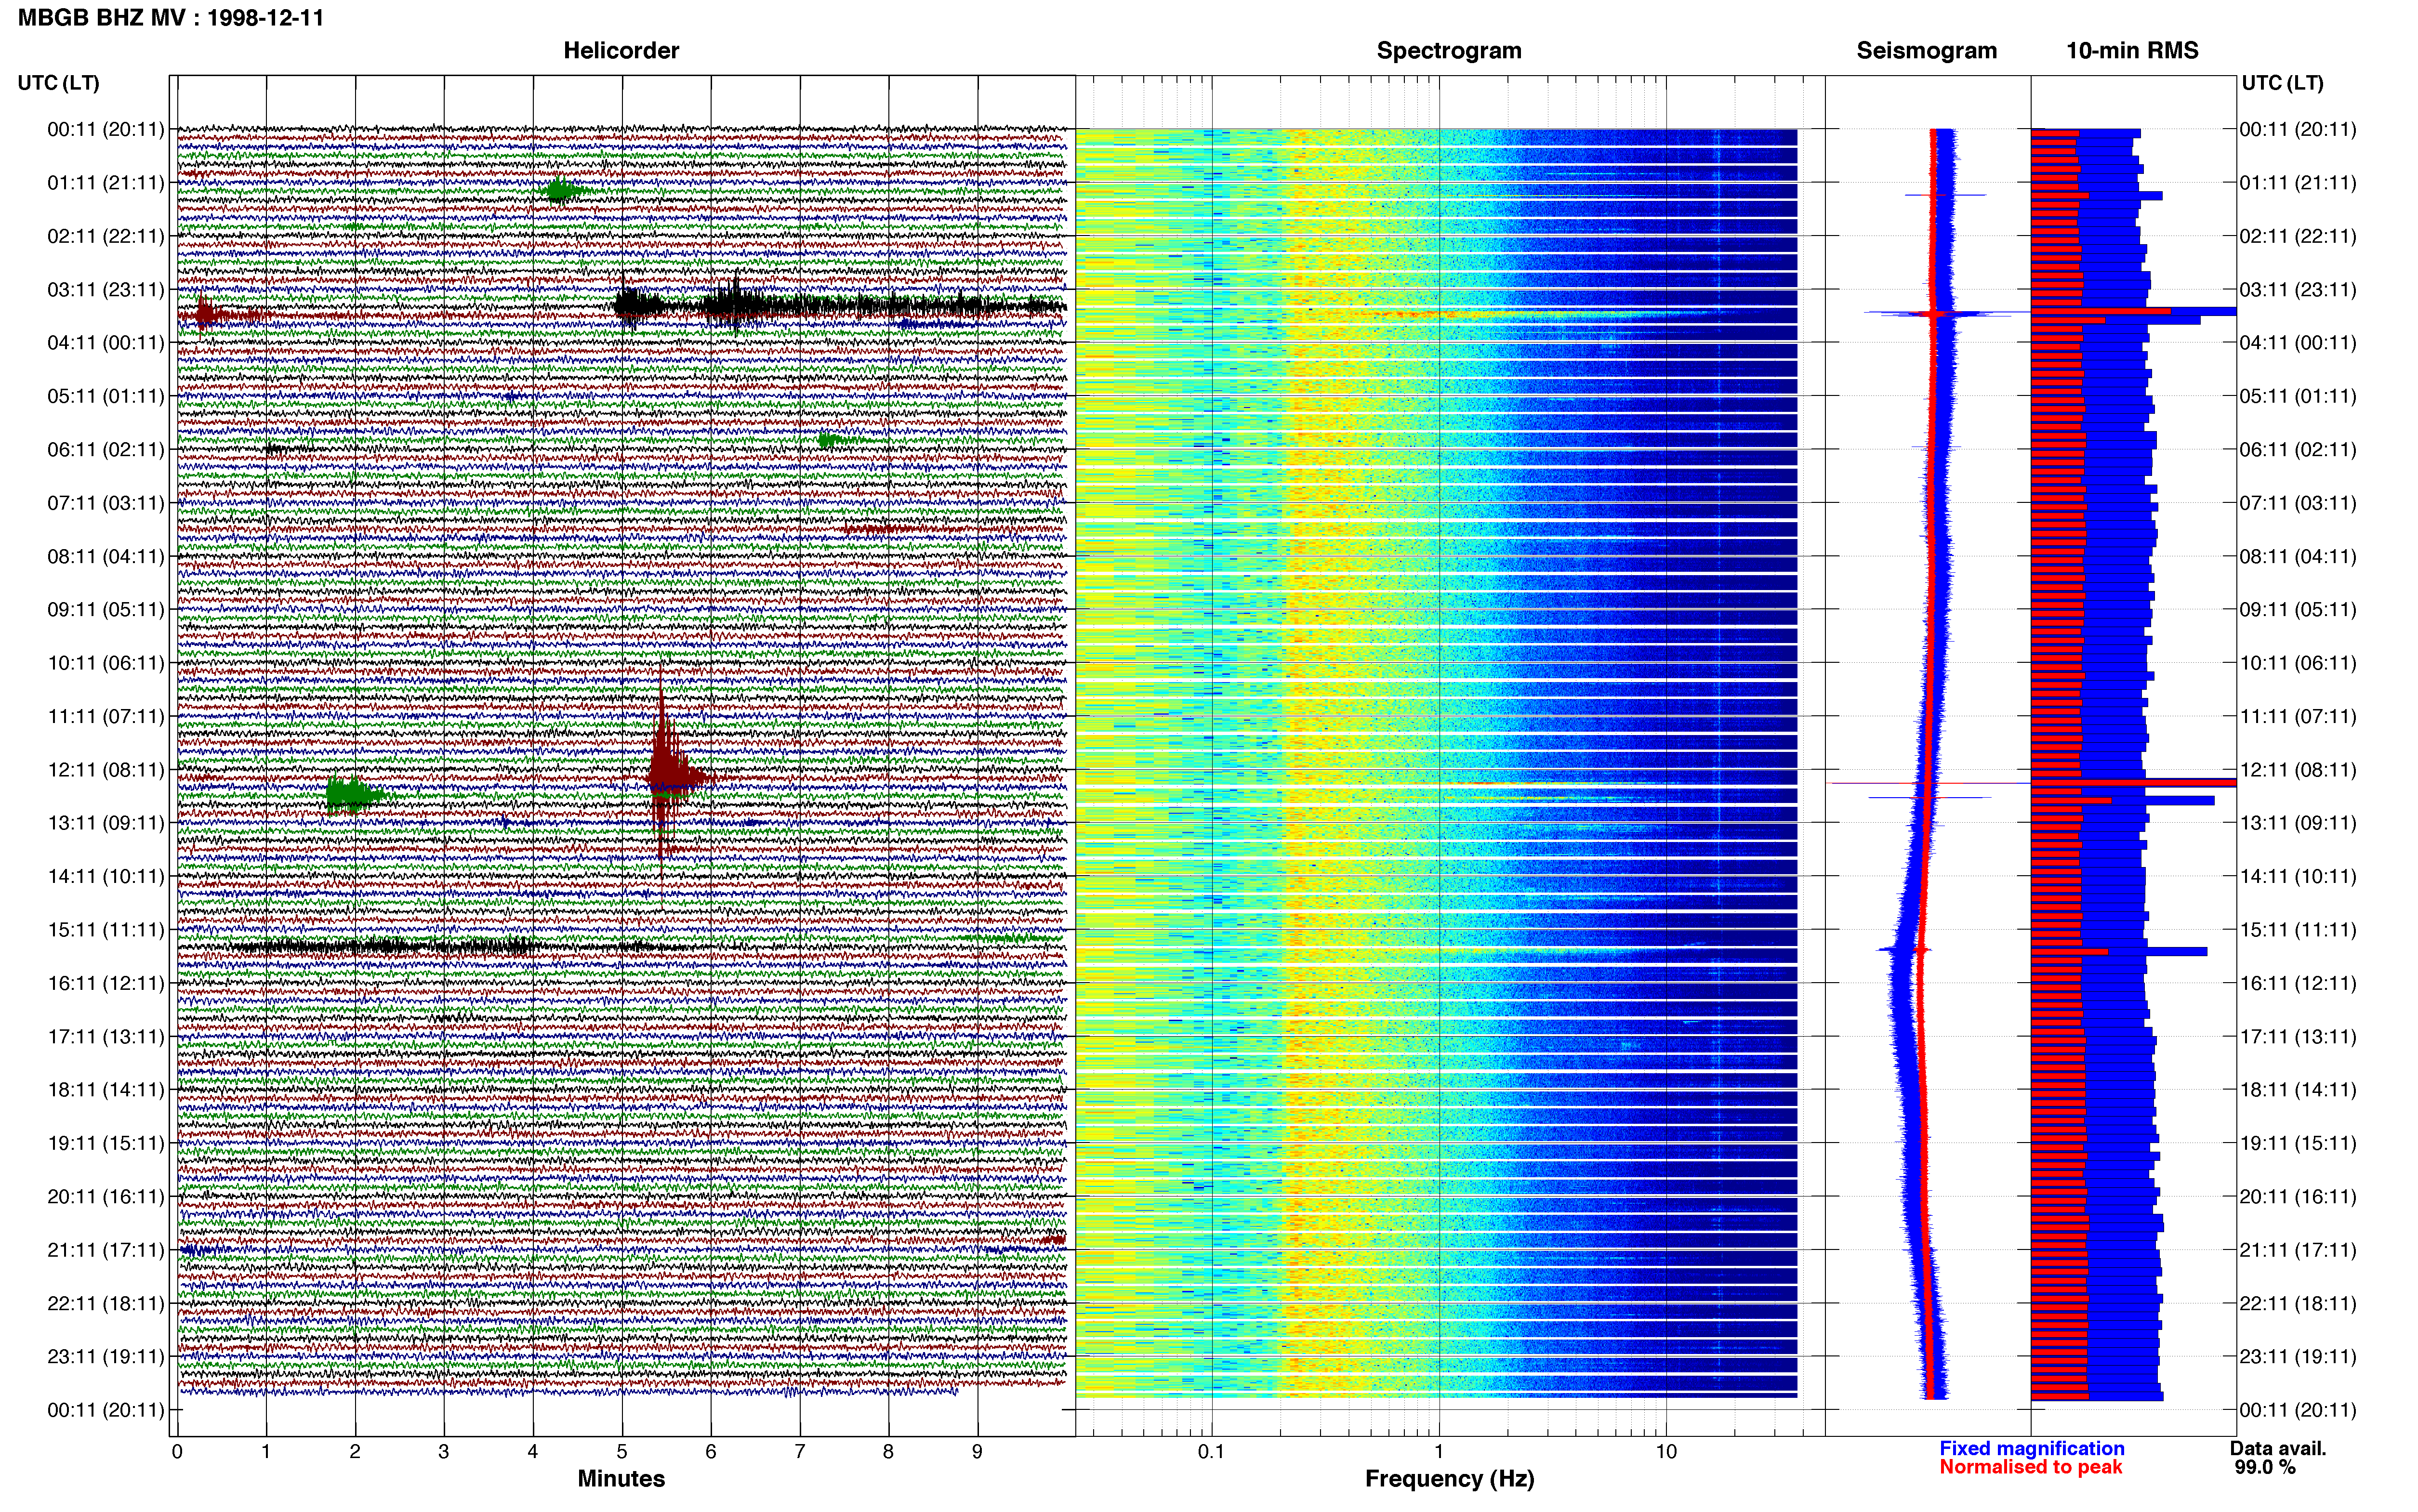This screenshot has height=1512, width=2418.
Task: Click the 08:11 (04:11) label on the RMS axis
Action: click(x=2298, y=557)
